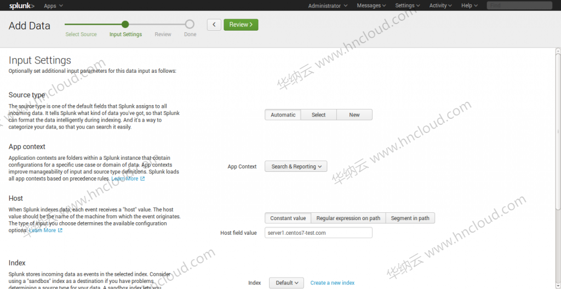Click the green Review button
The height and width of the screenshot is (289, 561).
click(x=241, y=25)
